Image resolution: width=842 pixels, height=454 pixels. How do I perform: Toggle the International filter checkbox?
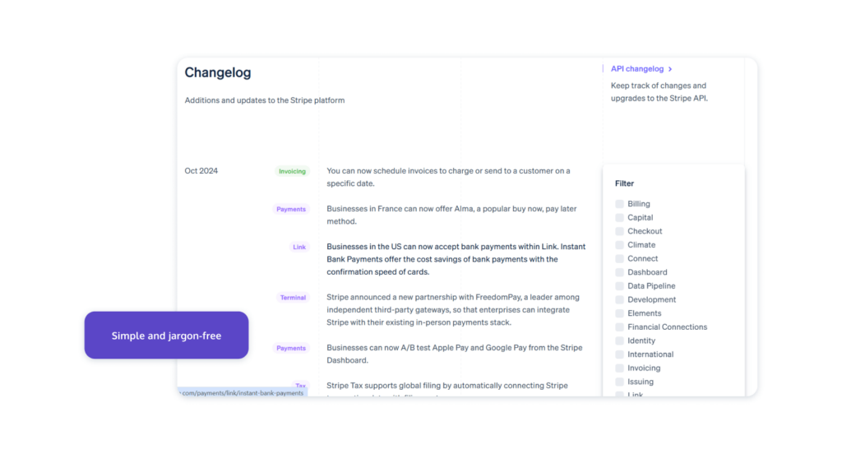click(619, 354)
